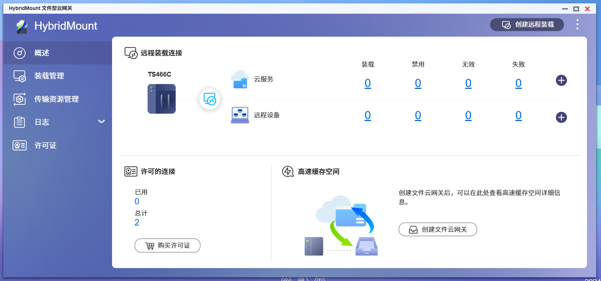Open 传输资源管理 in the sidebar
Viewport: 601px width, 281px height.
57,99
